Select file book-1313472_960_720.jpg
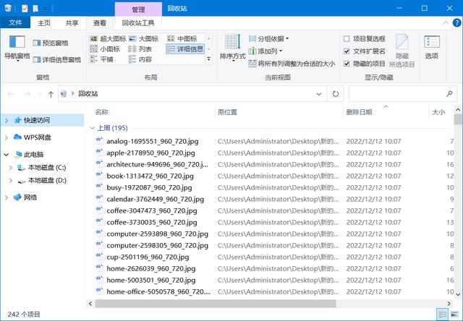Viewport: 463px width, 321px height. point(150,176)
